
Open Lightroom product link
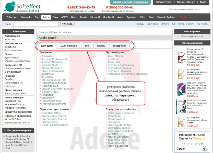coord(48,98)
